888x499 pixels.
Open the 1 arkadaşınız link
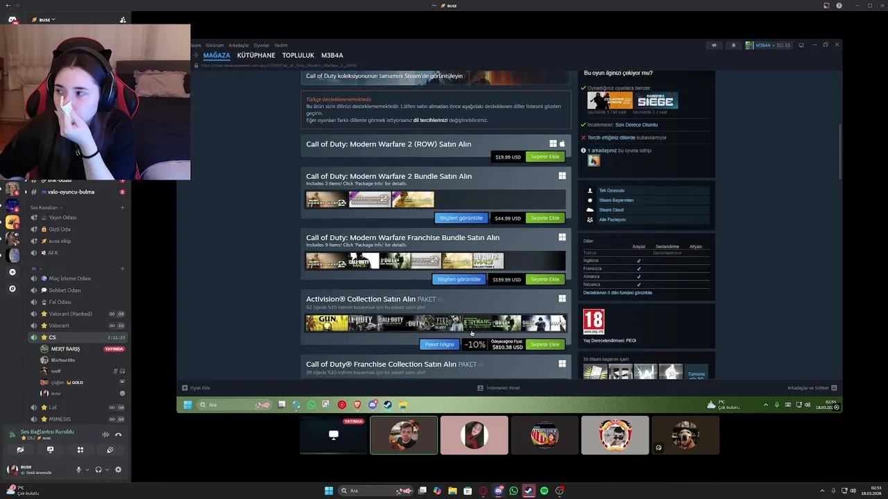602,150
